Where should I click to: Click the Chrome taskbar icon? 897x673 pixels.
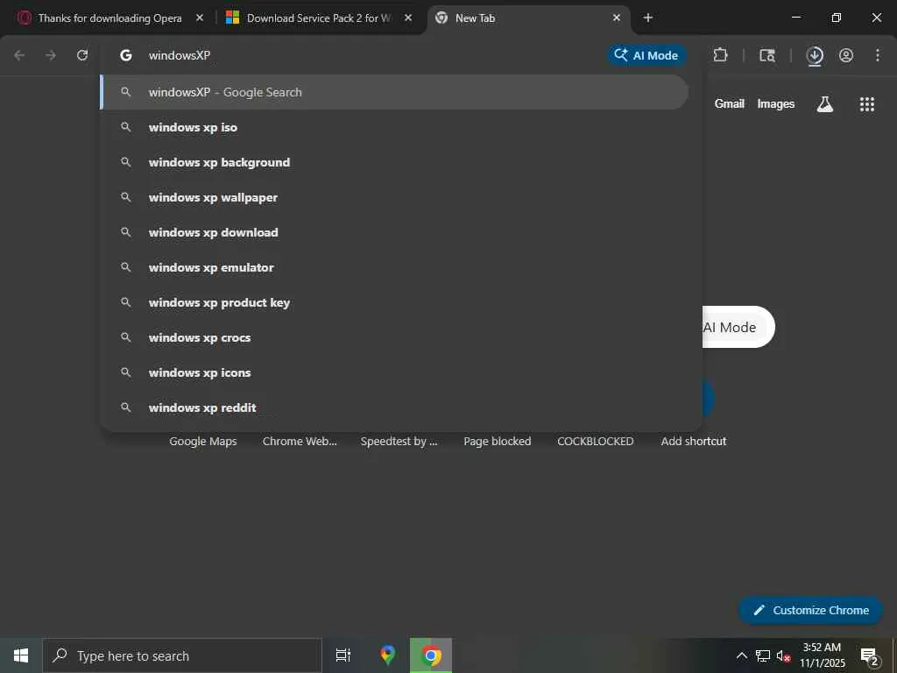tap(431, 655)
